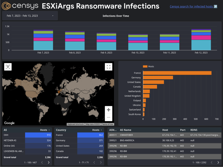
Task: Click host 170.39.192.41
Action: click(x=169, y=151)
